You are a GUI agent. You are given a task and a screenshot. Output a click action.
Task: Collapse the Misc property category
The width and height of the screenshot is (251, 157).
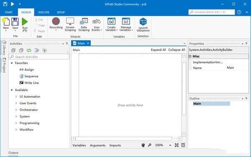pos(190,56)
